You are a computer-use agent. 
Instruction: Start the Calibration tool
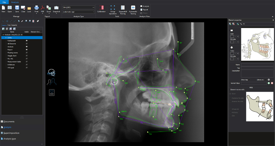click(101, 8)
